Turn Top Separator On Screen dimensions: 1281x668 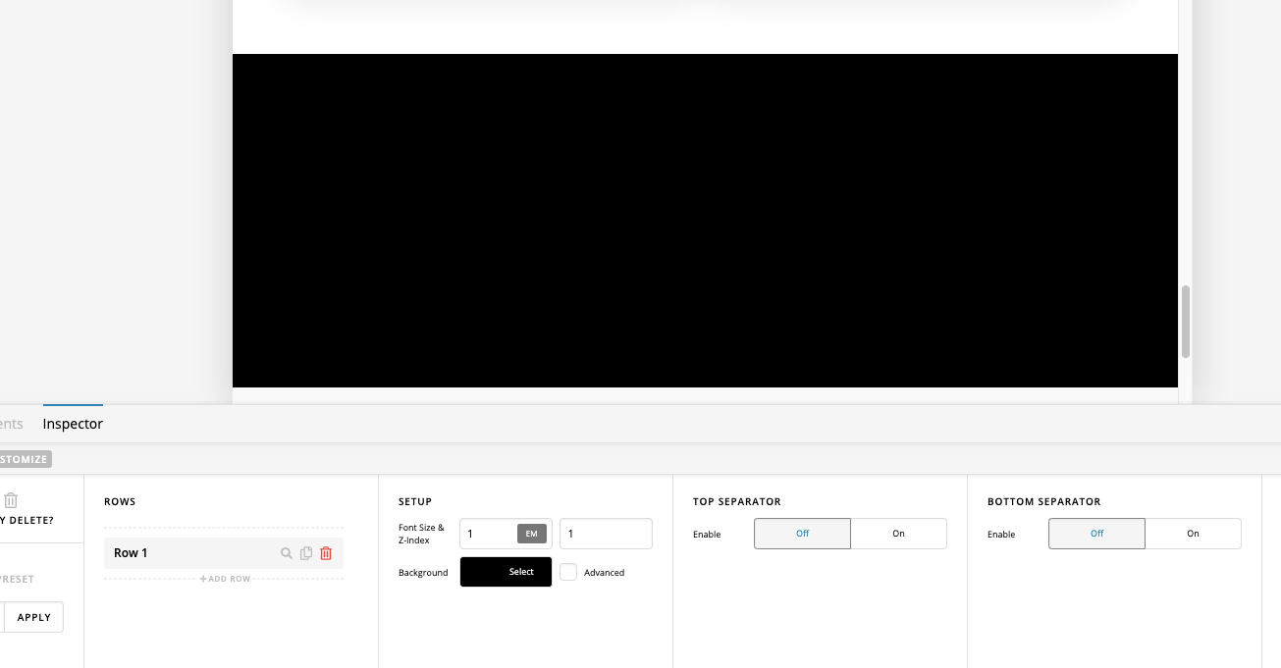tap(898, 534)
